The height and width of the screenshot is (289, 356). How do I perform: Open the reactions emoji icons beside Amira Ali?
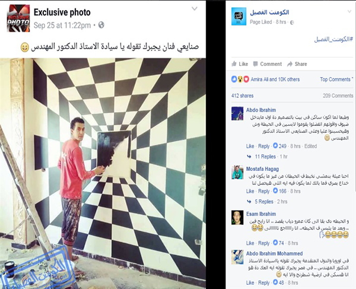click(240, 80)
